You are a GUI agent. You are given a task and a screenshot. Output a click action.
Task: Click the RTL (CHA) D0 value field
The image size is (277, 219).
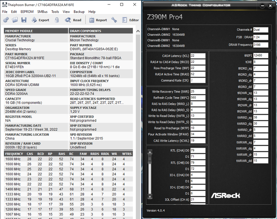click(198, 150)
